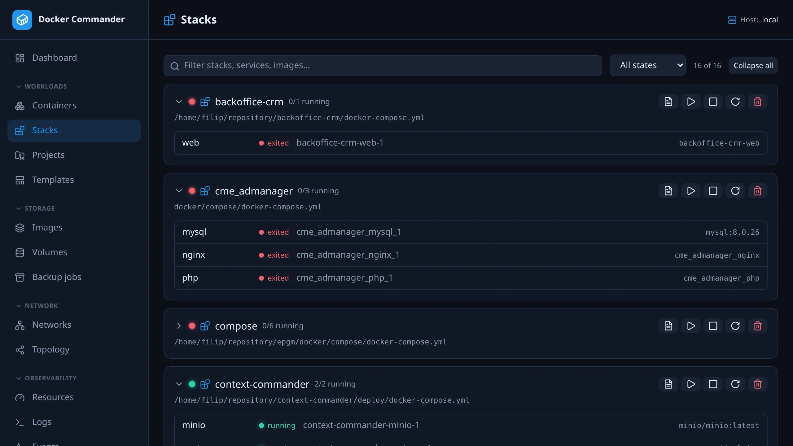Select the mysql service row in cme_admanager
Image resolution: width=793 pixels, height=446 pixels.
pyautogui.click(x=471, y=232)
